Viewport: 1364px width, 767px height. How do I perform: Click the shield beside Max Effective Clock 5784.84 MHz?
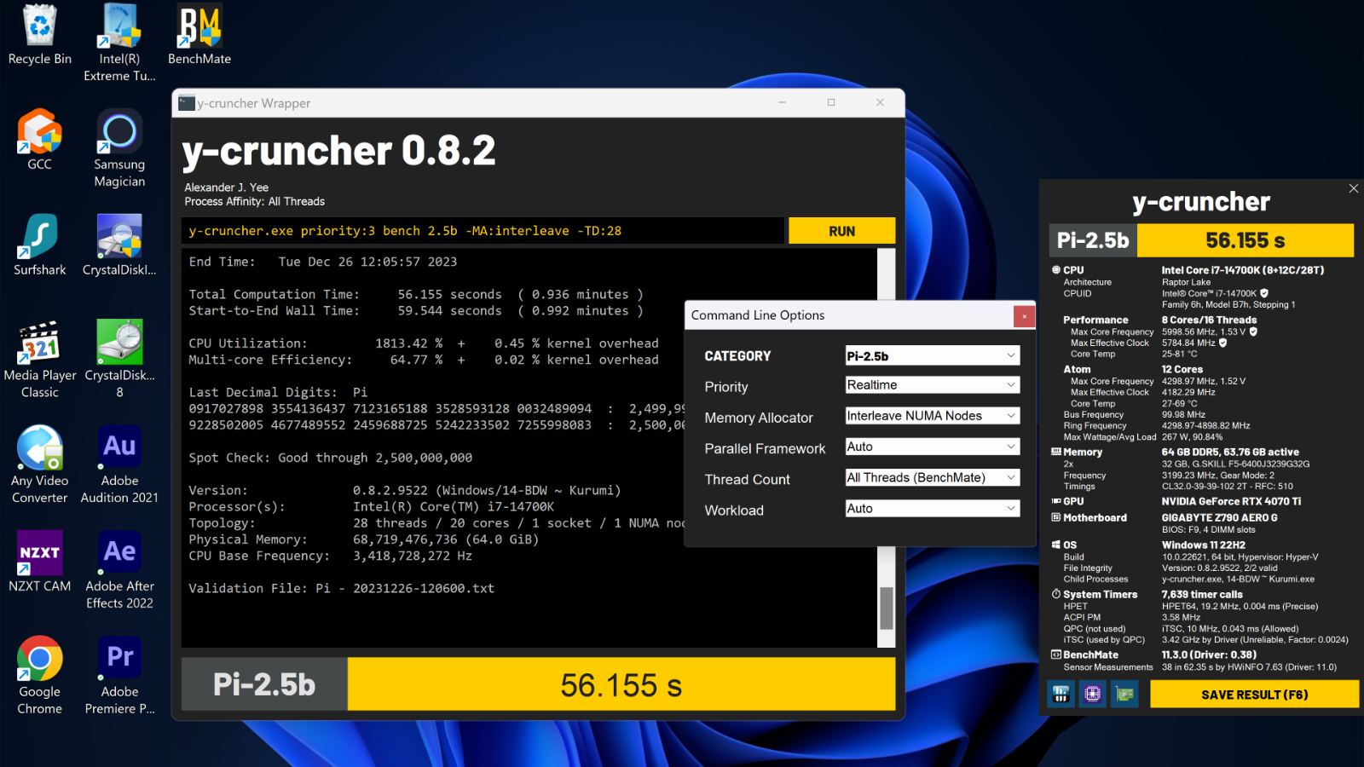(1222, 343)
